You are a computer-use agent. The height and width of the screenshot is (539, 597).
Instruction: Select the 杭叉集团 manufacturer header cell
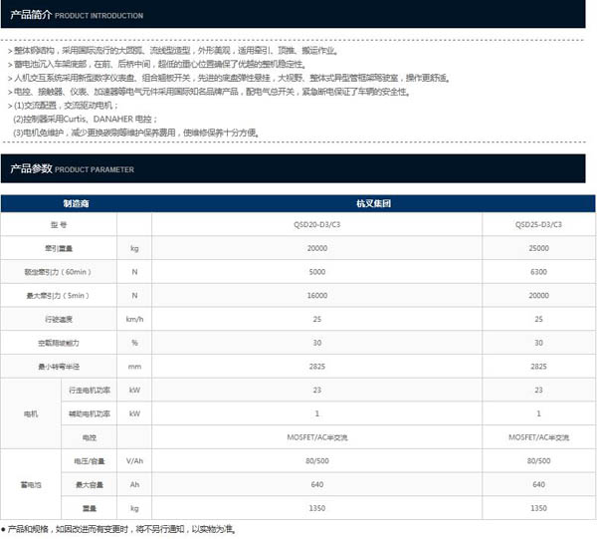point(373,202)
